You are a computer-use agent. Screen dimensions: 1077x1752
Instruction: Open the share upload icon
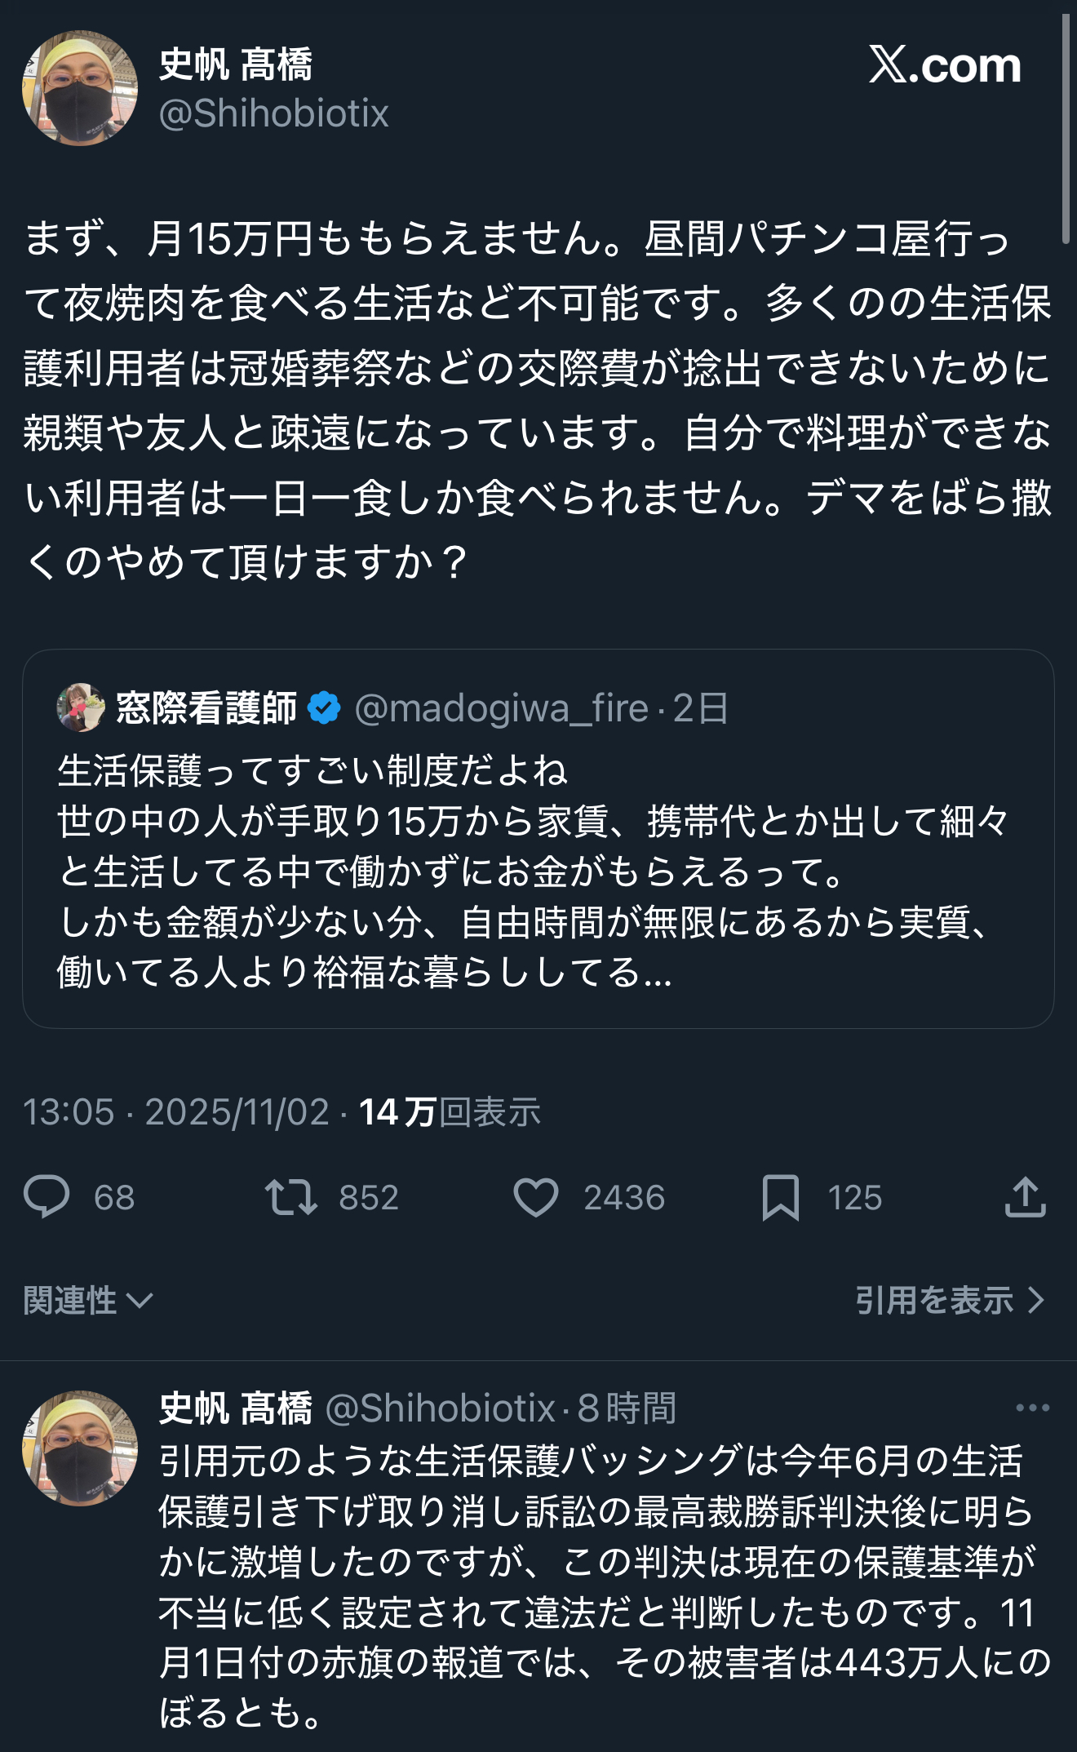(1025, 1197)
